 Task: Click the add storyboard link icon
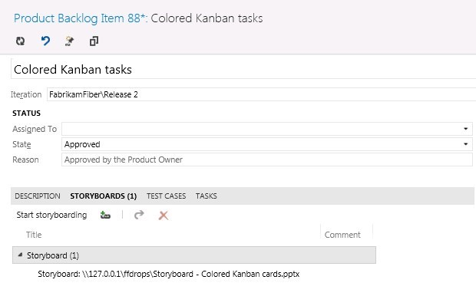pos(105,215)
